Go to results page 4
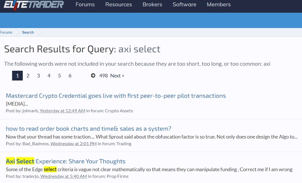Image resolution: width=302 pixels, height=183 pixels. pyautogui.click(x=49, y=76)
